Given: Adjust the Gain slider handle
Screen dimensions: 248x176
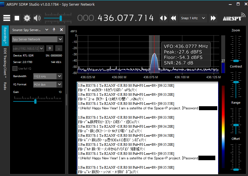Looking at the screenshot, I should point(36,101).
